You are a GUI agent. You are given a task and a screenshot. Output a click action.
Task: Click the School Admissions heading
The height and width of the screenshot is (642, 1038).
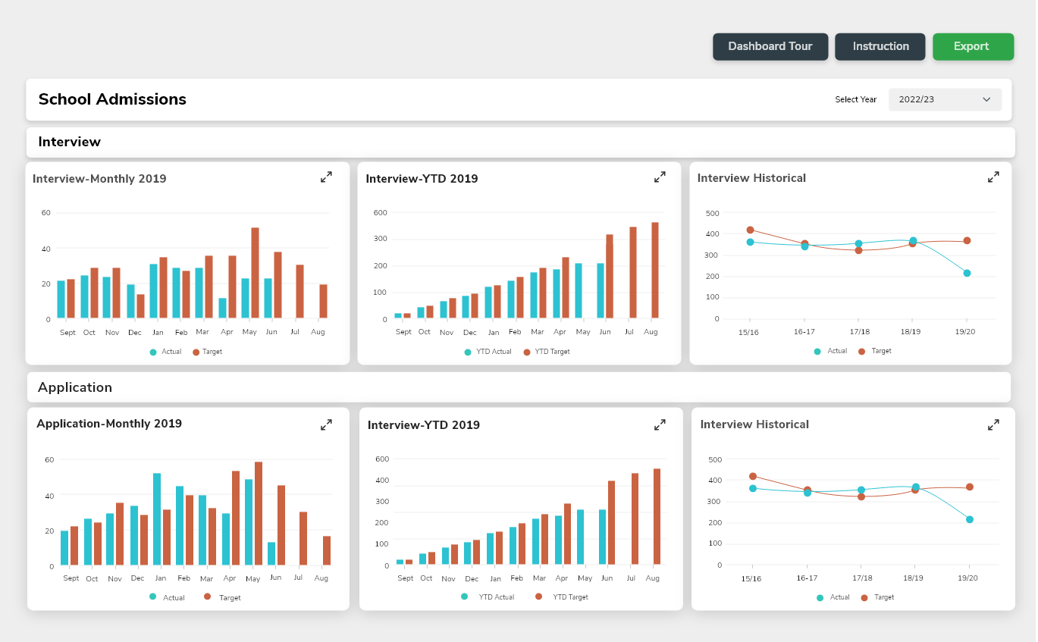pos(112,99)
